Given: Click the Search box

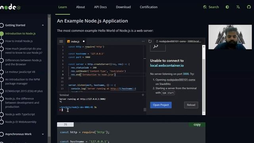Looking at the screenshot, I should pyautogui.click(x=211, y=7).
